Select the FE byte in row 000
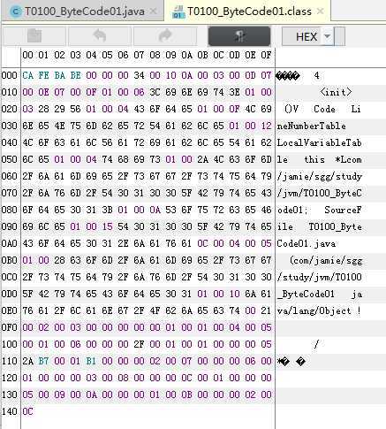 point(43,75)
